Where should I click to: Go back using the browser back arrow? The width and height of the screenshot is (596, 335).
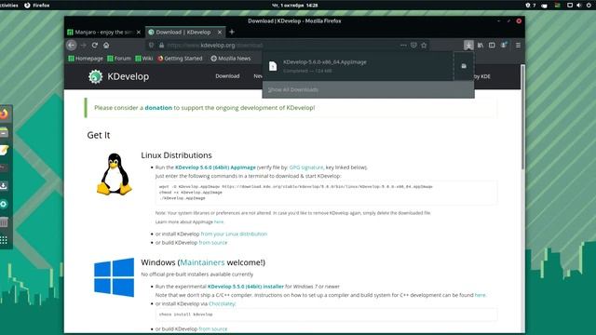coord(71,46)
